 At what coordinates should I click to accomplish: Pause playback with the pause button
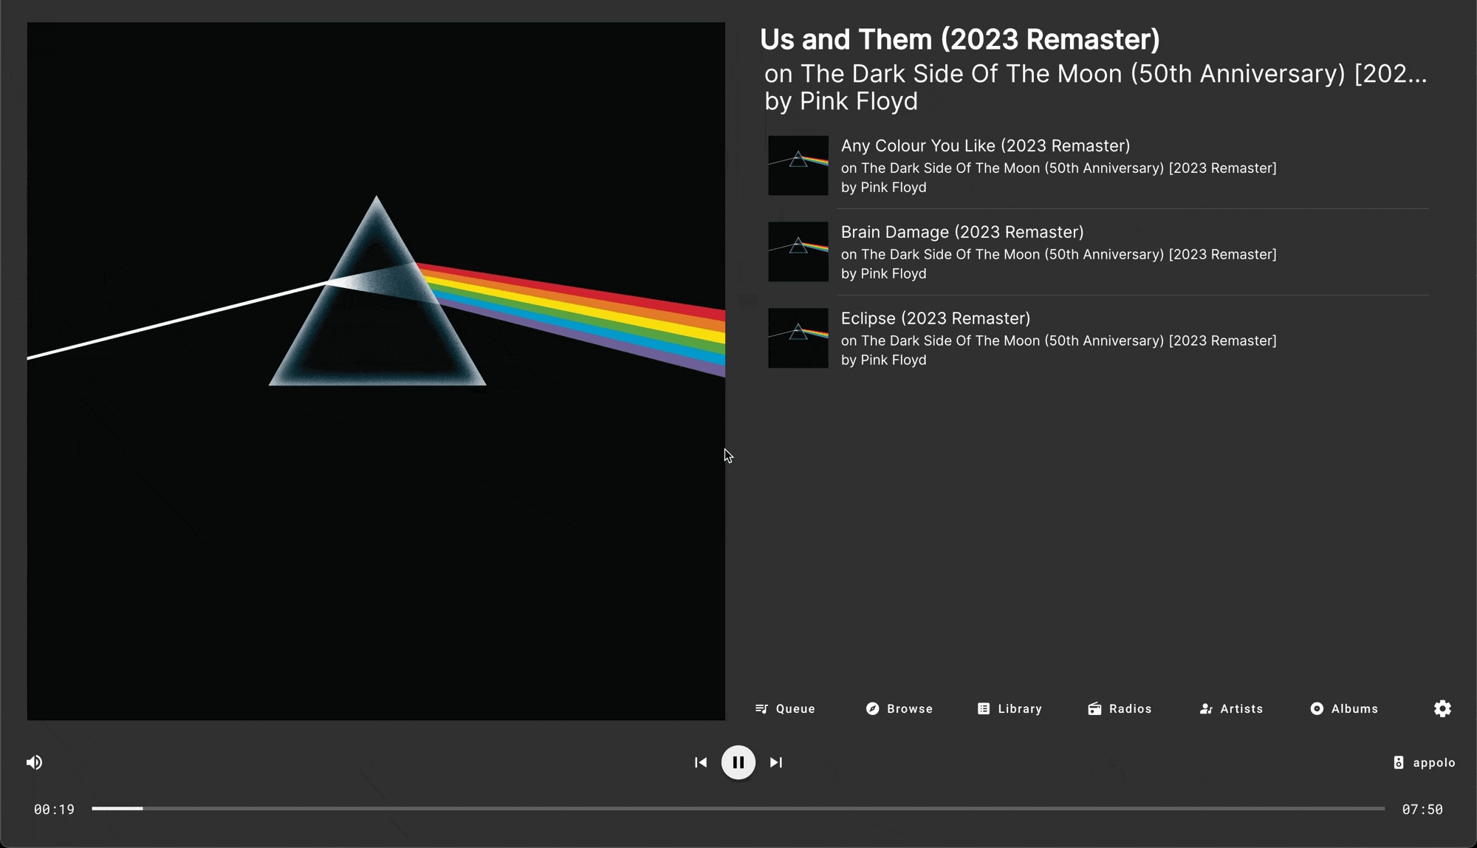coord(738,762)
